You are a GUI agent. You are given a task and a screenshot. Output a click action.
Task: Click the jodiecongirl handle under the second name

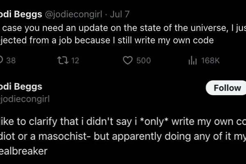tap(25, 99)
